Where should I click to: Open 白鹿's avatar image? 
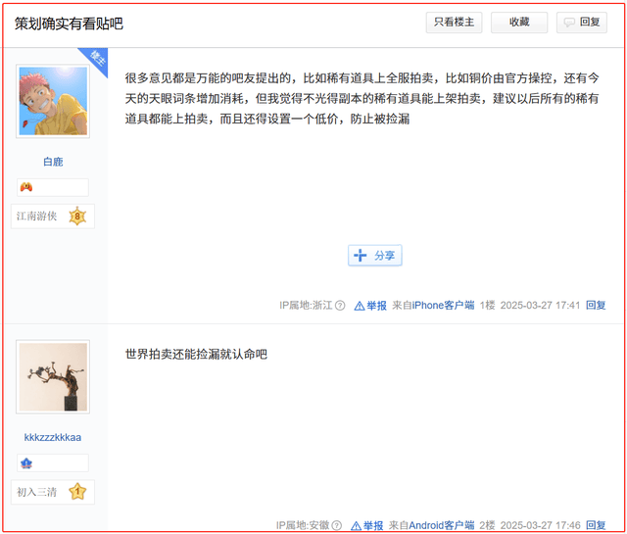click(x=53, y=101)
